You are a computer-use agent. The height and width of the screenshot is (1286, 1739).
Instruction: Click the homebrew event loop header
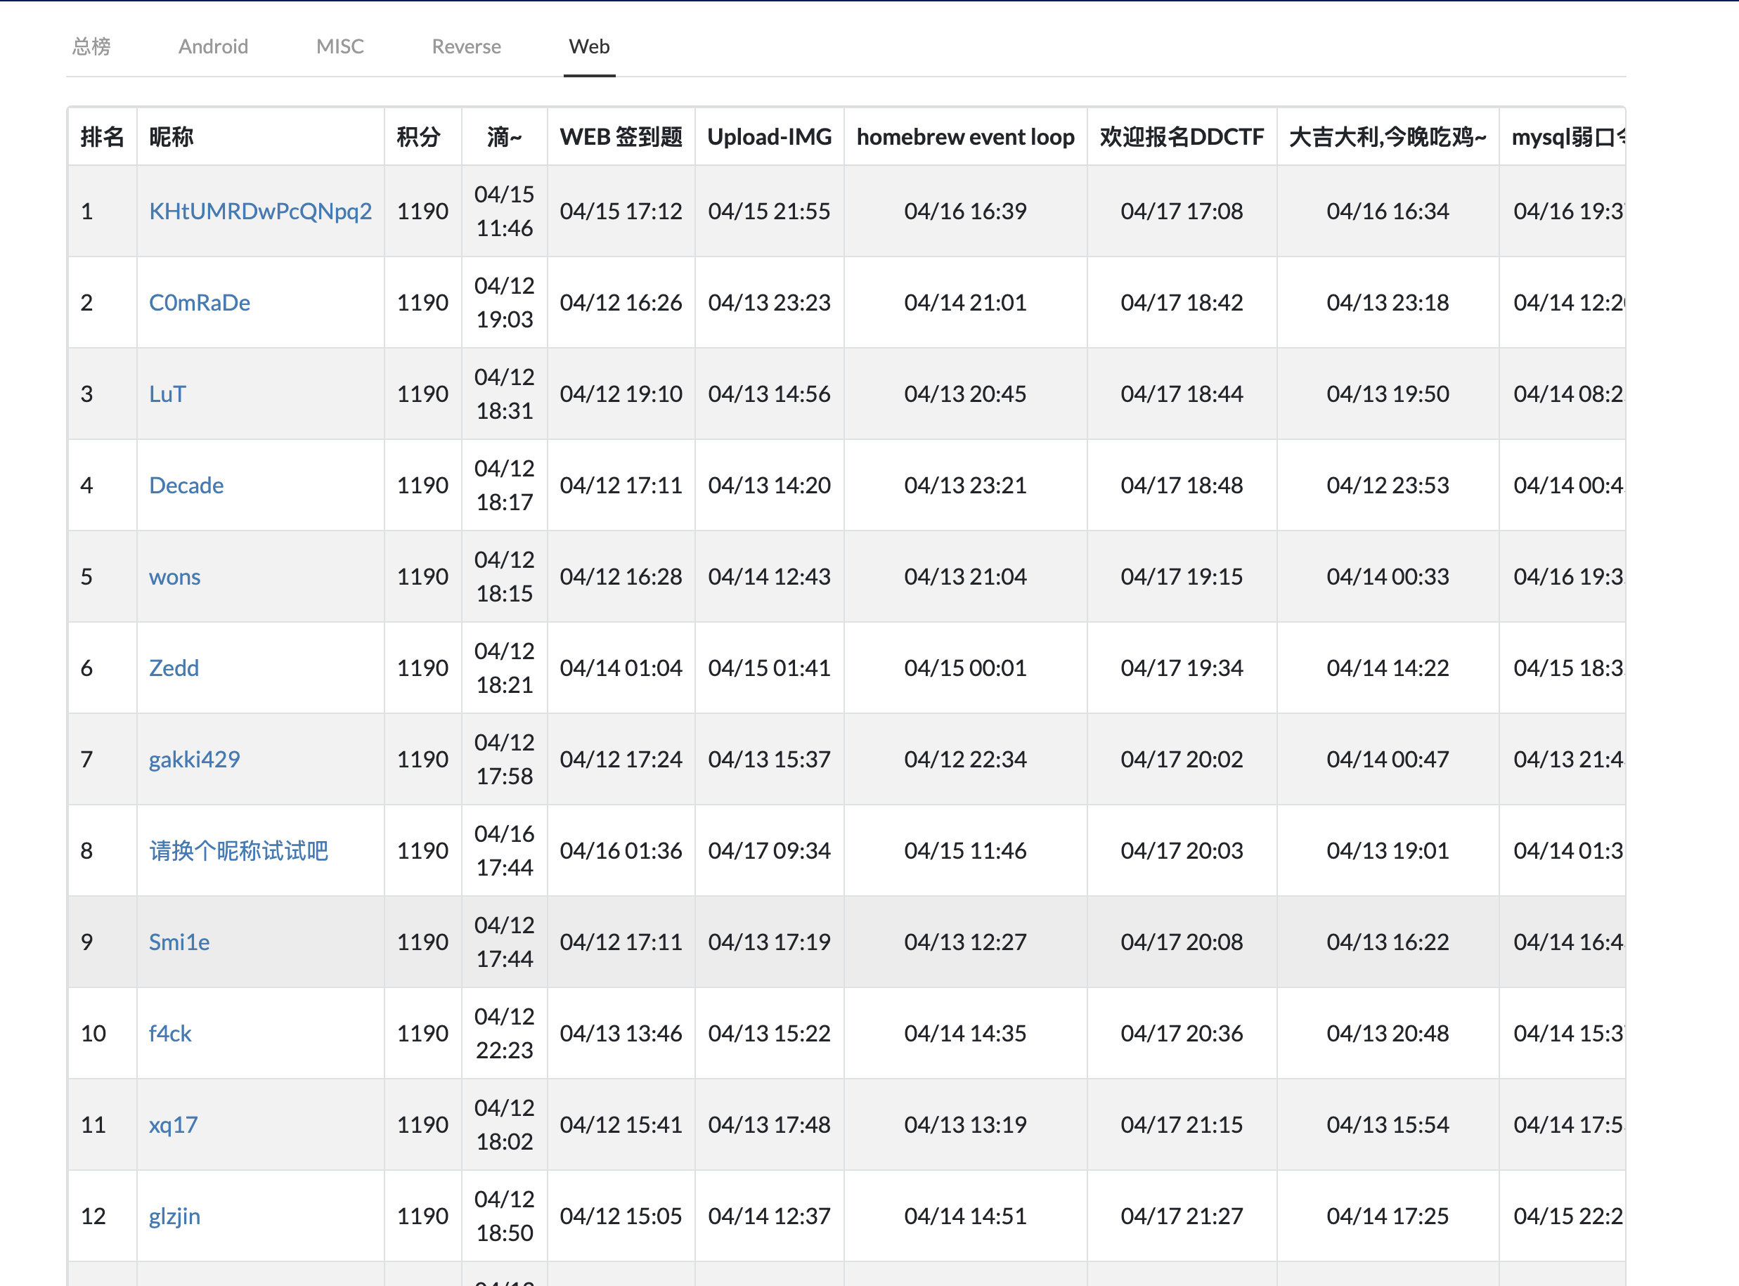tap(965, 137)
